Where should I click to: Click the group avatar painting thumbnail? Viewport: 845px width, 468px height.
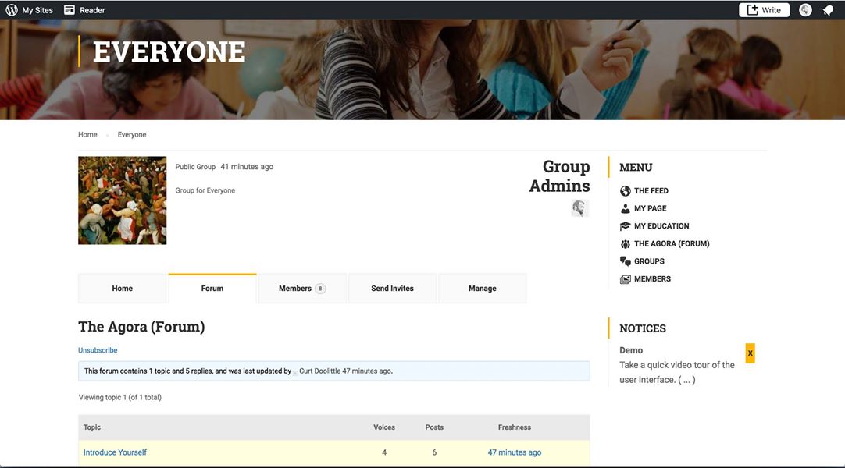click(122, 200)
